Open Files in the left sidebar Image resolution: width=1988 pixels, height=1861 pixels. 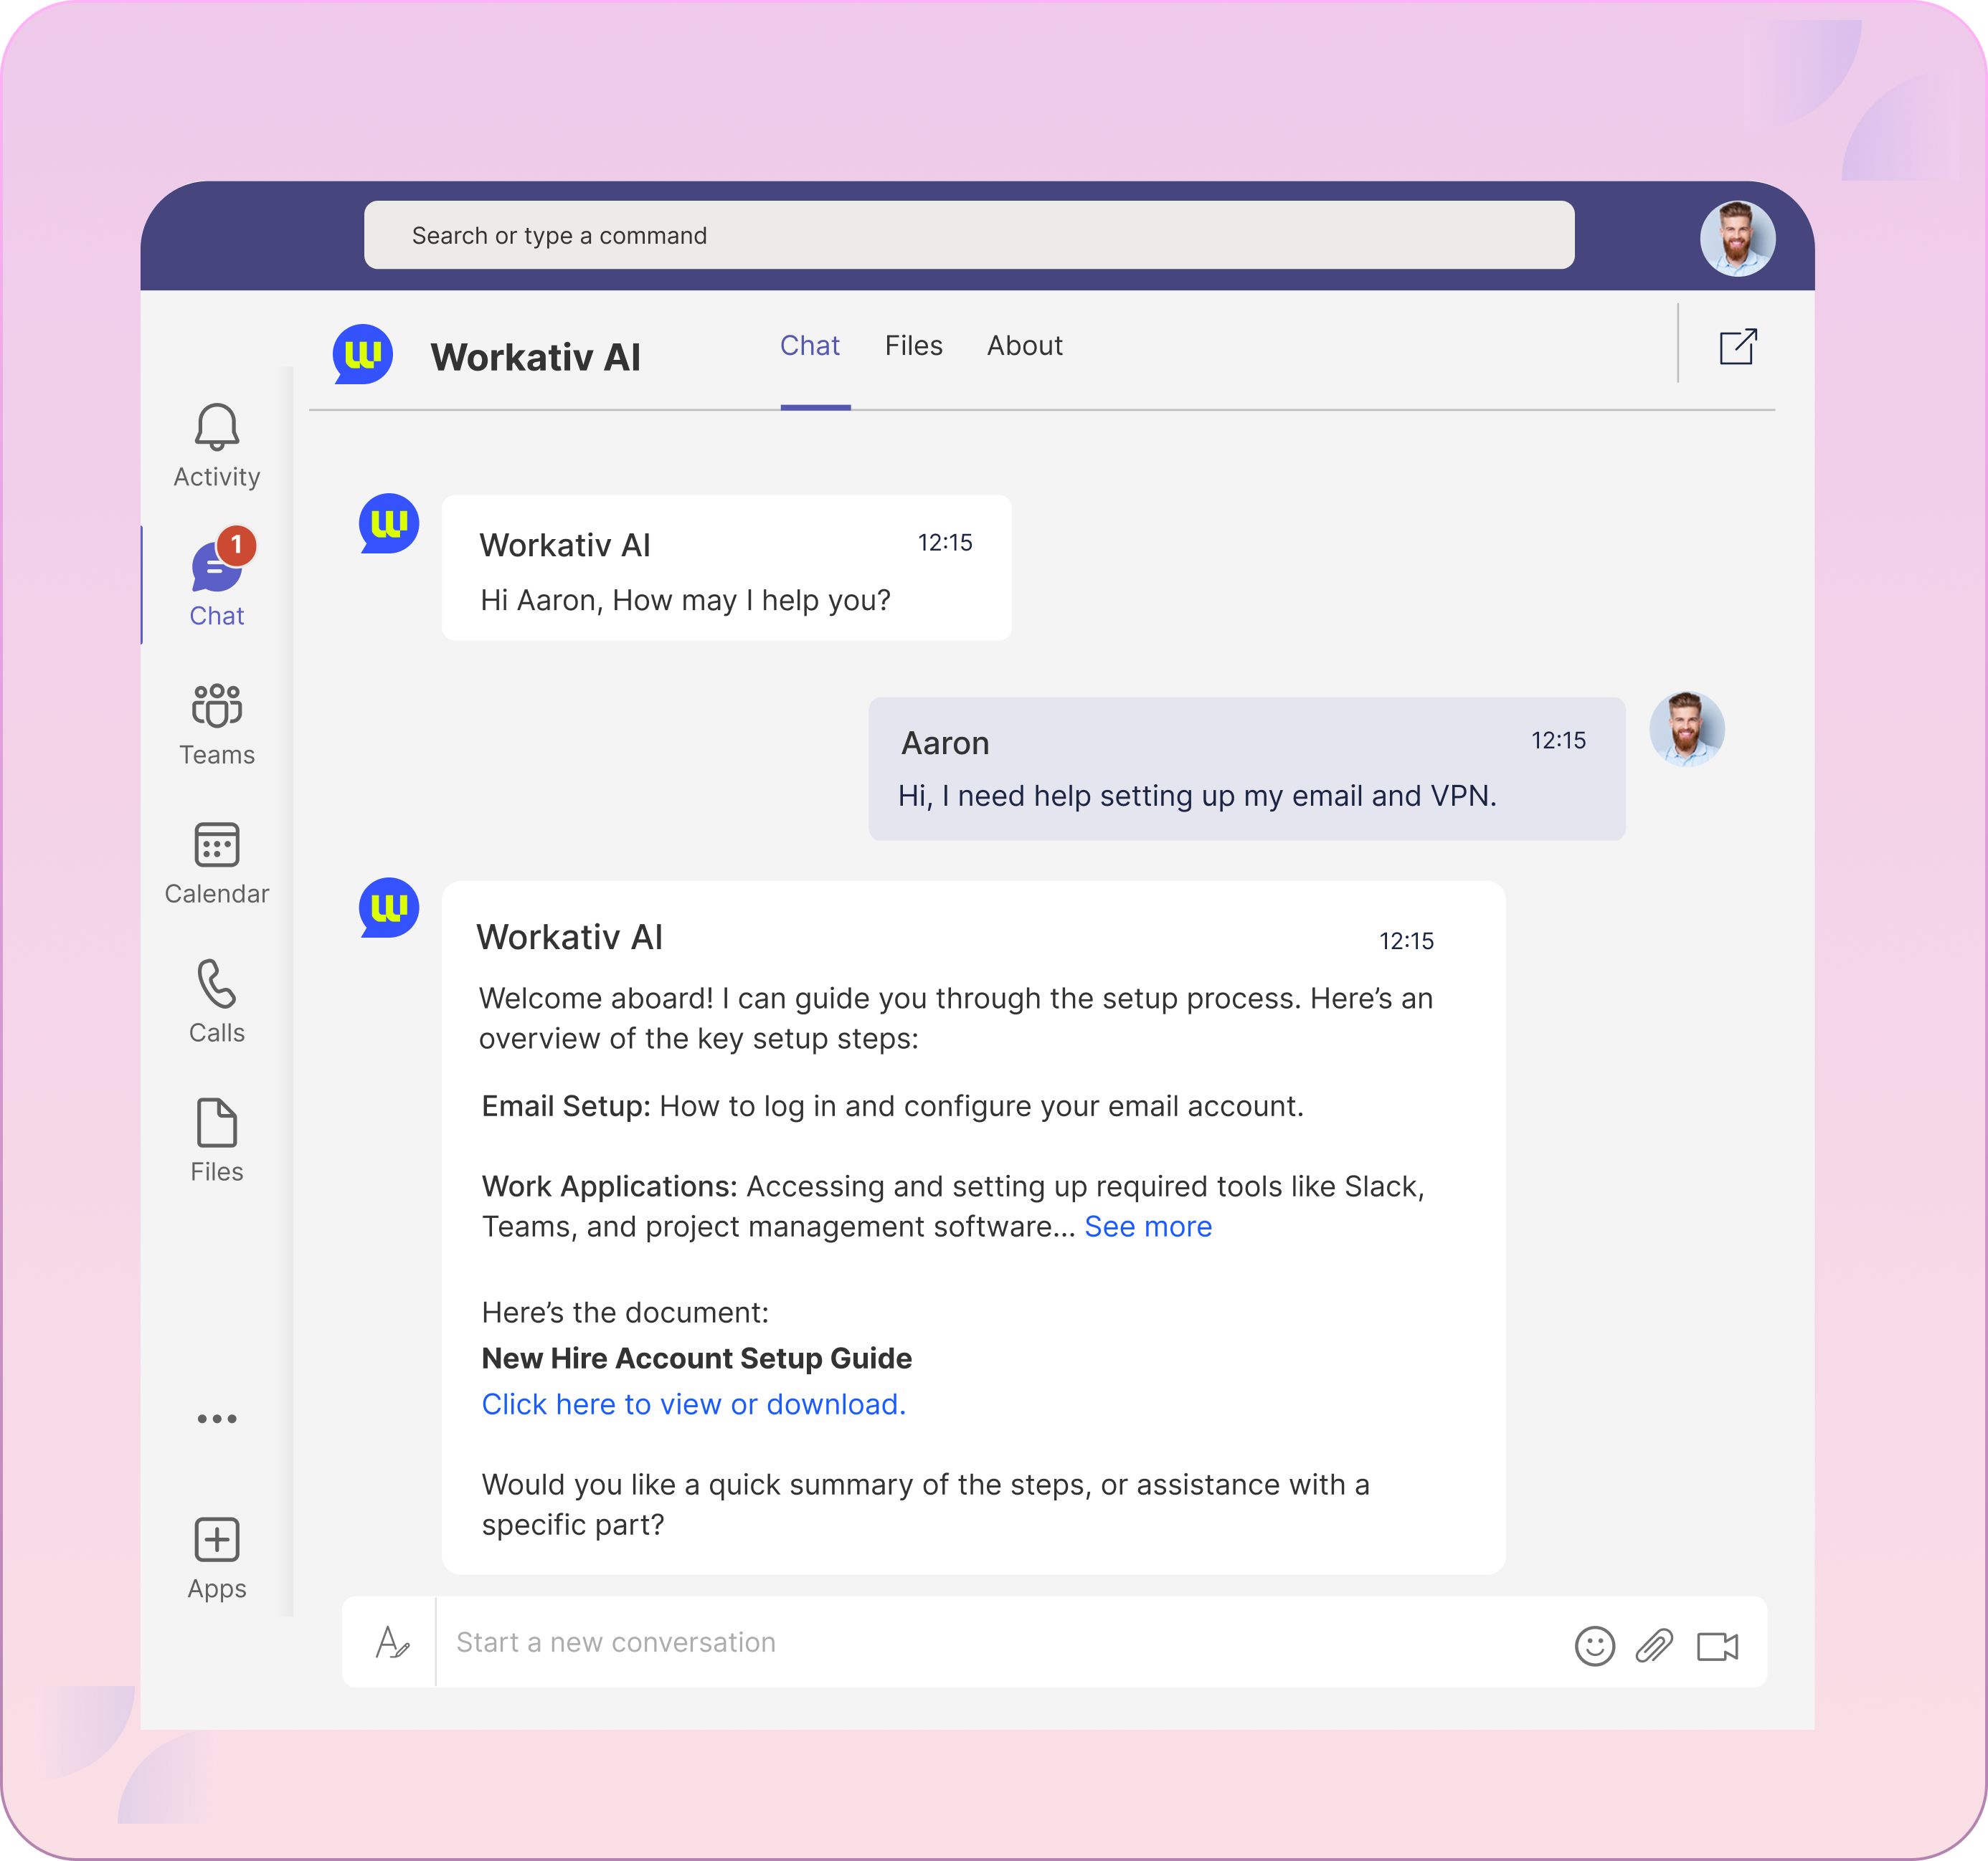tap(216, 1124)
